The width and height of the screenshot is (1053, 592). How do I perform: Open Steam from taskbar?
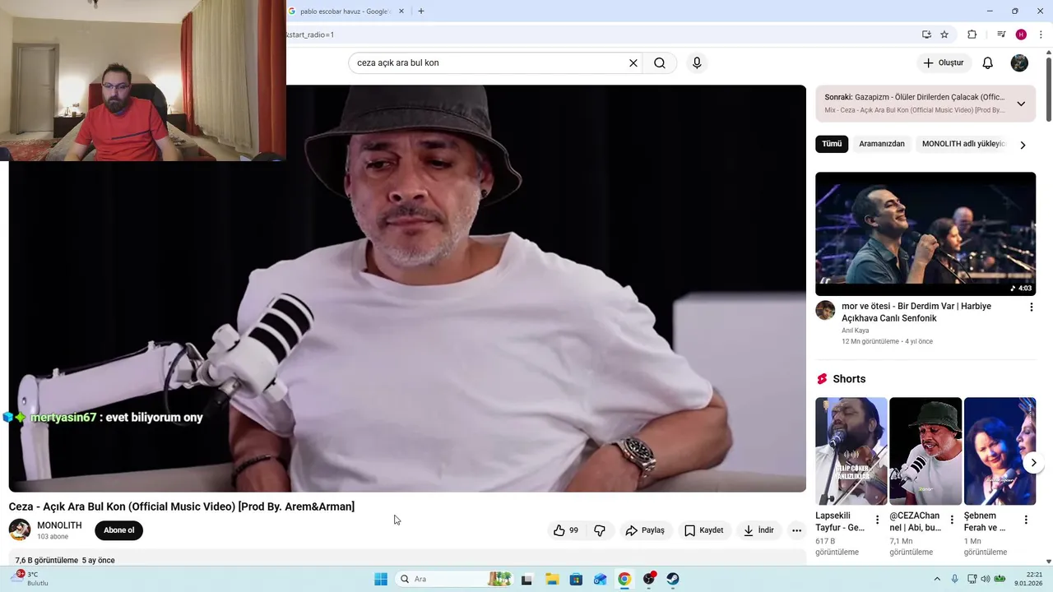673,579
